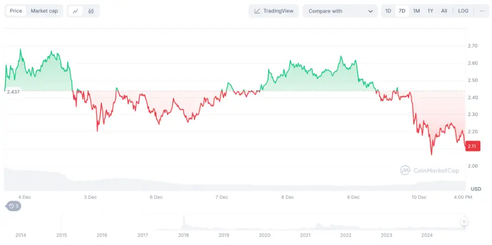Select the 1Y time range
The height and width of the screenshot is (245, 492).
[430, 11]
